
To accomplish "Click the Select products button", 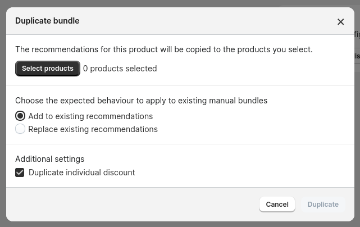I will click(48, 69).
